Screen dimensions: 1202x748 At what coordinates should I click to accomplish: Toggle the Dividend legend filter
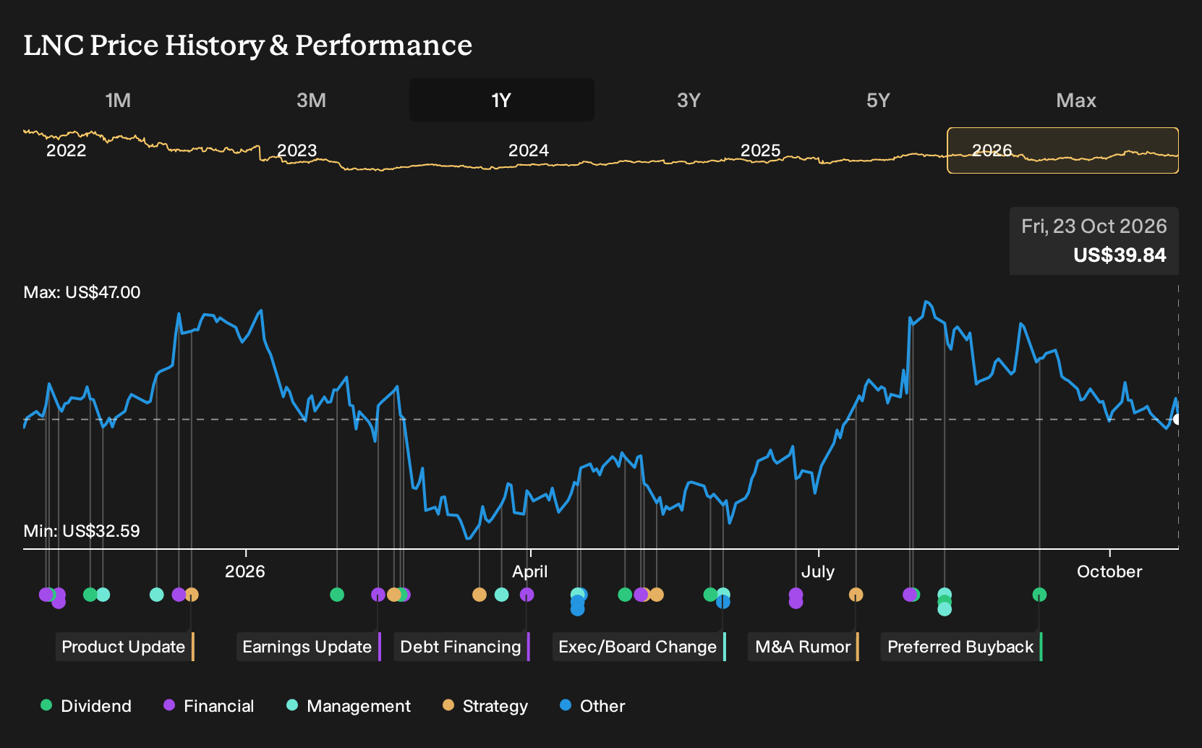(x=87, y=705)
